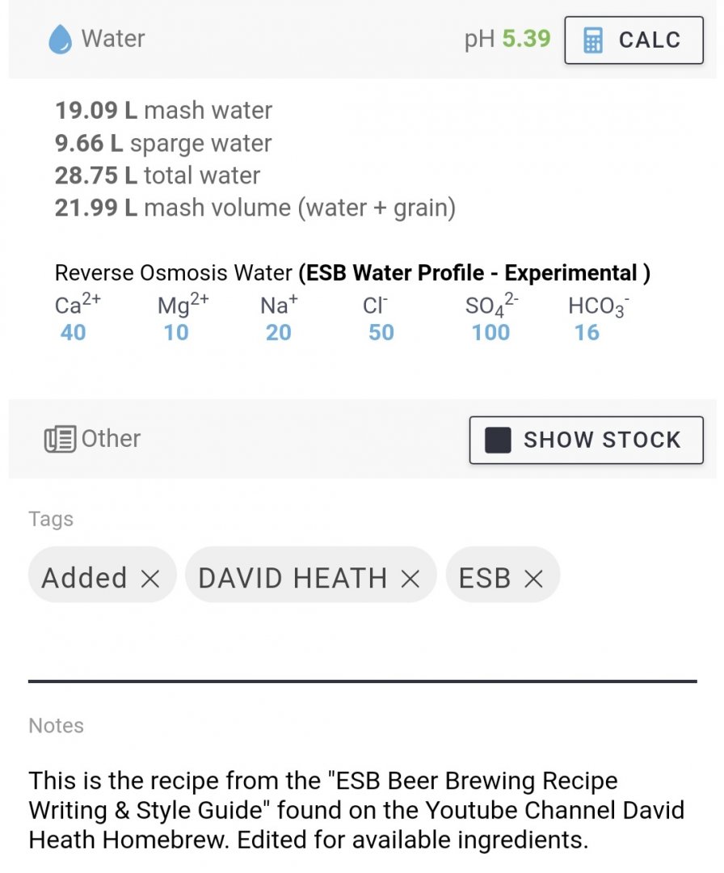Click the water droplet icon
Viewport: 724px width, 873px height.
pyautogui.click(x=61, y=39)
